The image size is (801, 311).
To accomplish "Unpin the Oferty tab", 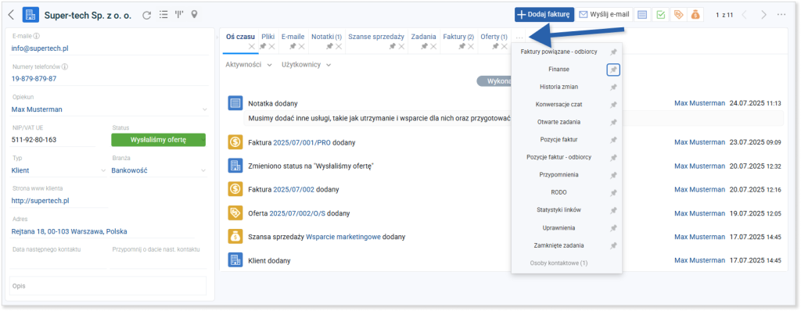I will (x=495, y=46).
